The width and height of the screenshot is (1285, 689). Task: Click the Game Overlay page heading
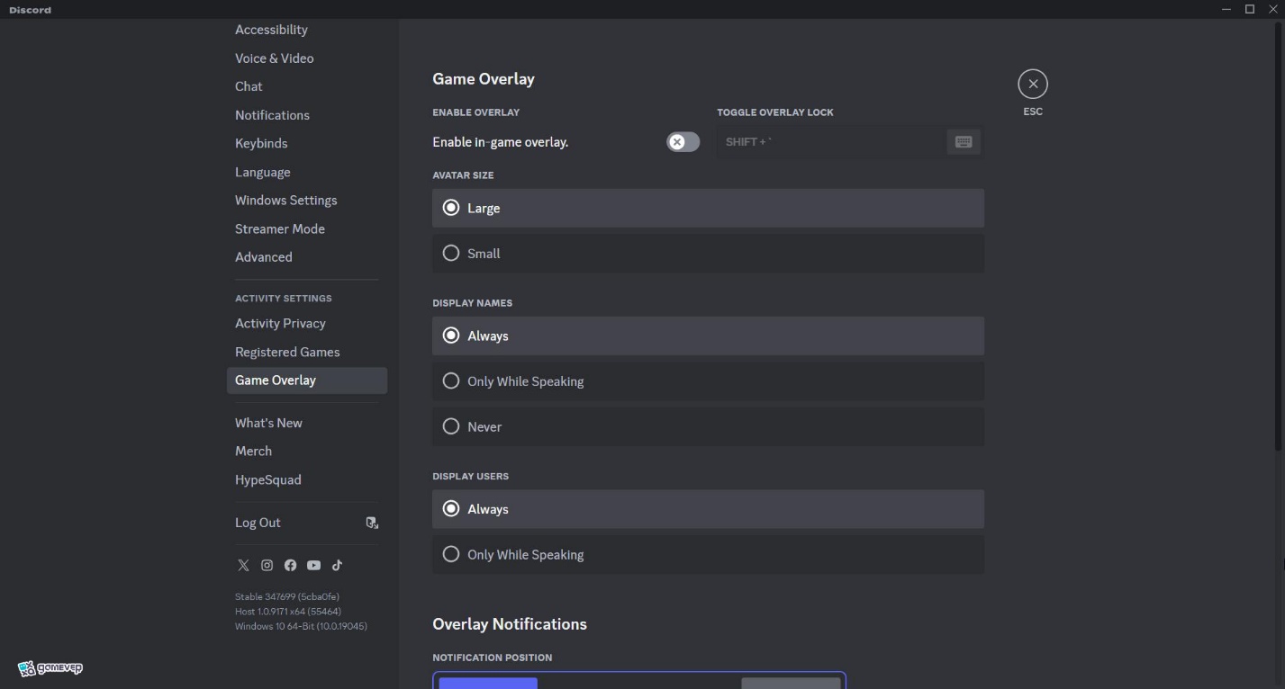pyautogui.click(x=484, y=79)
